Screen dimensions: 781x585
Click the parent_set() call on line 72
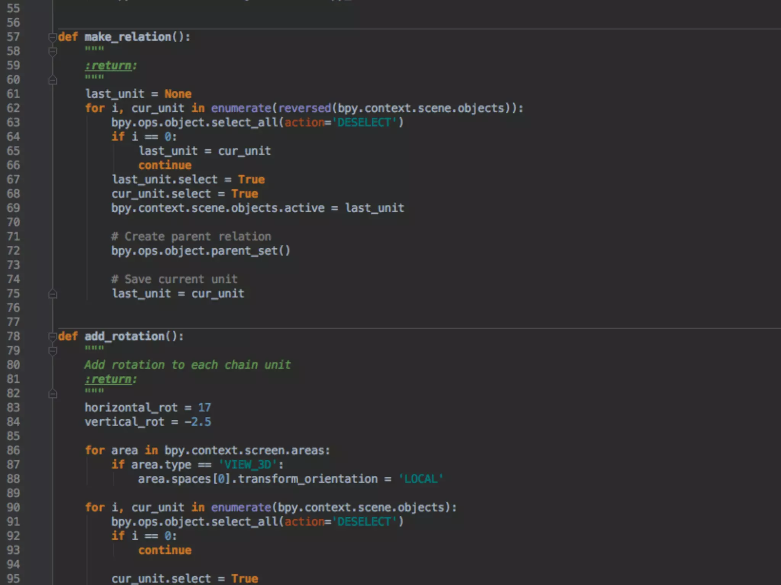pyautogui.click(x=250, y=251)
